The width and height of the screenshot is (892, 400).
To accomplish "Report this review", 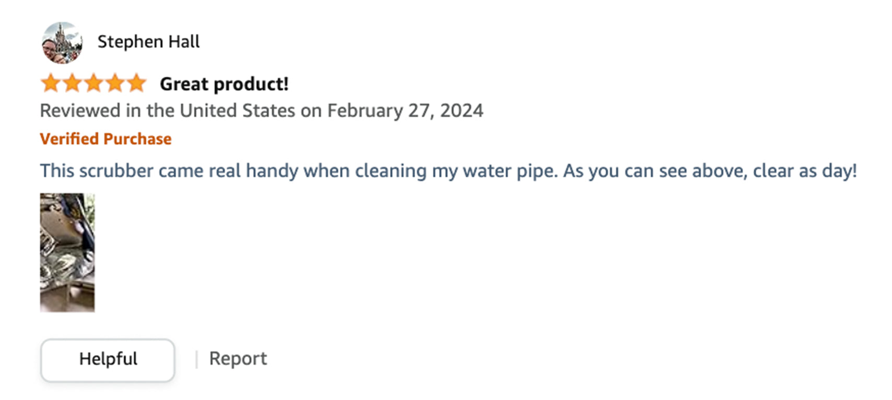I will (238, 359).
